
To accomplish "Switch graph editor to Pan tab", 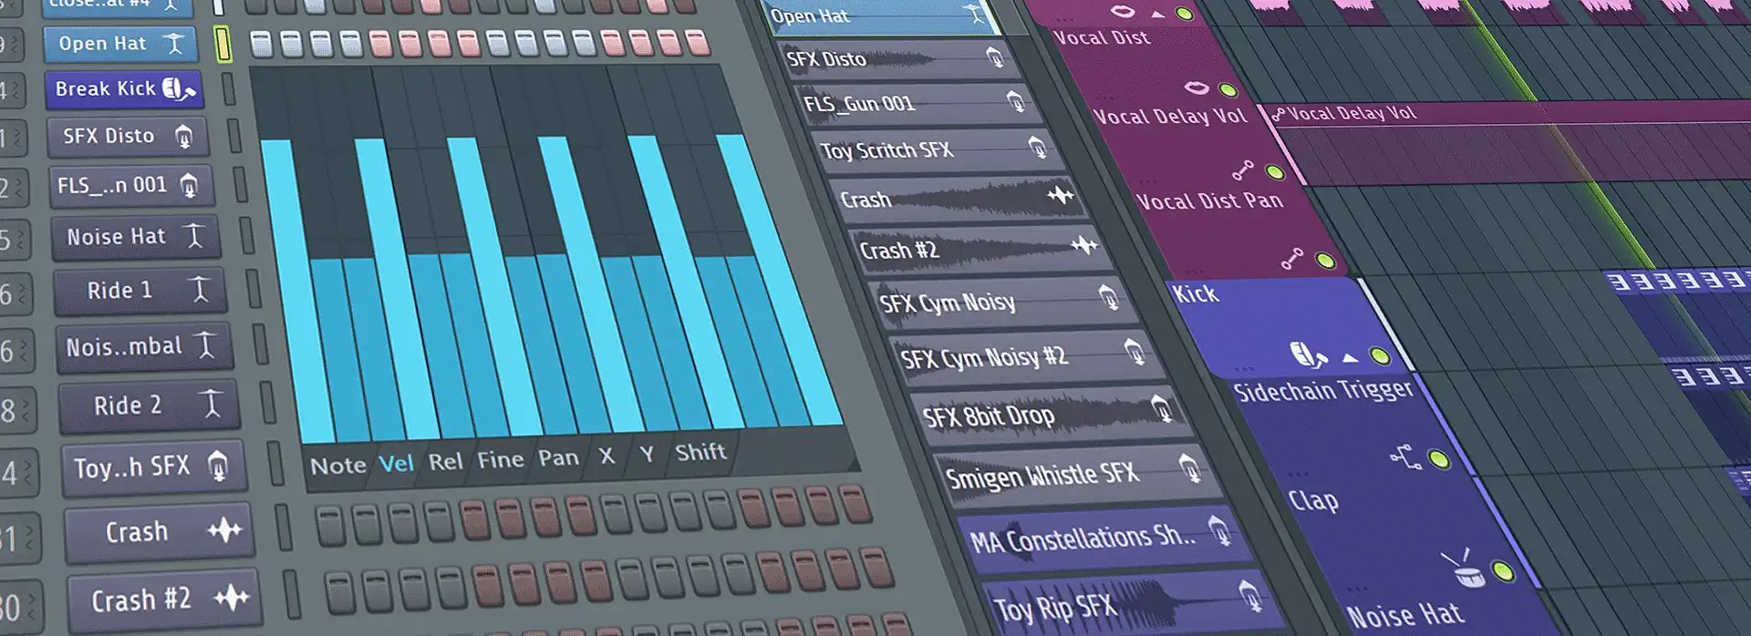I will pyautogui.click(x=558, y=458).
